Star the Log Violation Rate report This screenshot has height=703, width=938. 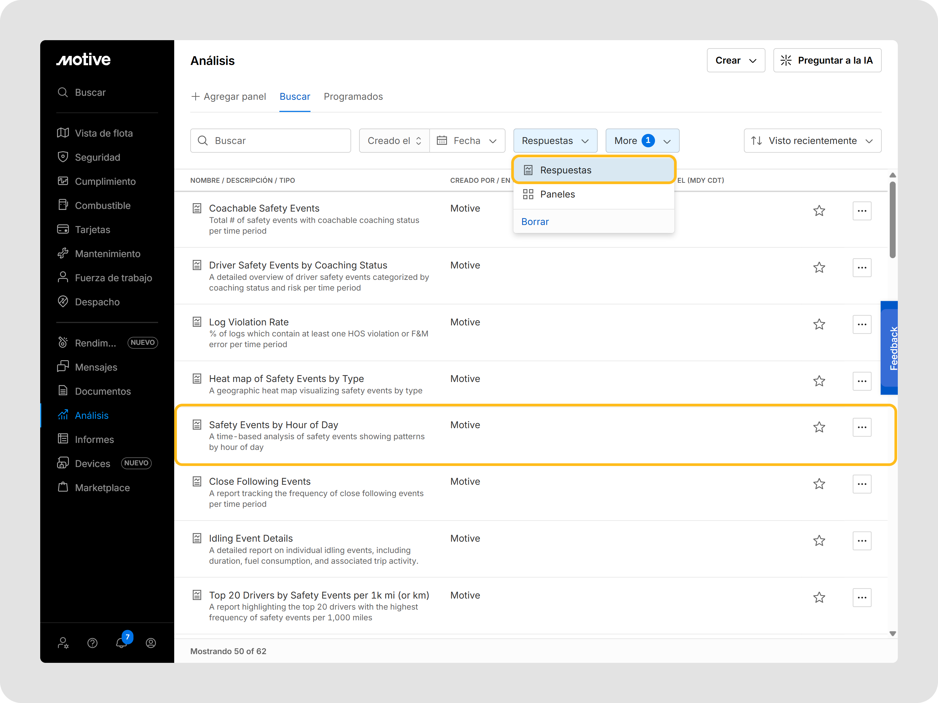819,324
